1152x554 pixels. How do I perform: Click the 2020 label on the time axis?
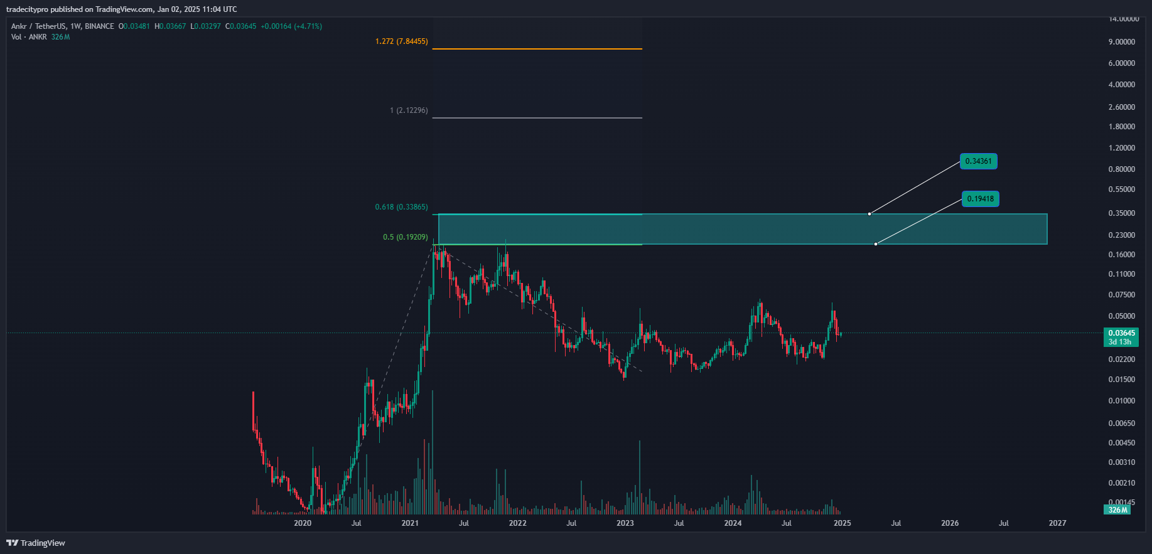[x=303, y=523]
